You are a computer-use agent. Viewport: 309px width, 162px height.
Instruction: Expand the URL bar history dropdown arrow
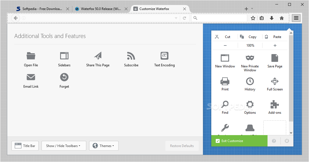click(176, 18)
